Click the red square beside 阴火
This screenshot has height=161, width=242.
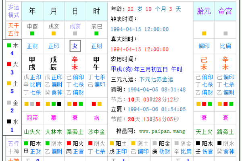pos(90,143)
